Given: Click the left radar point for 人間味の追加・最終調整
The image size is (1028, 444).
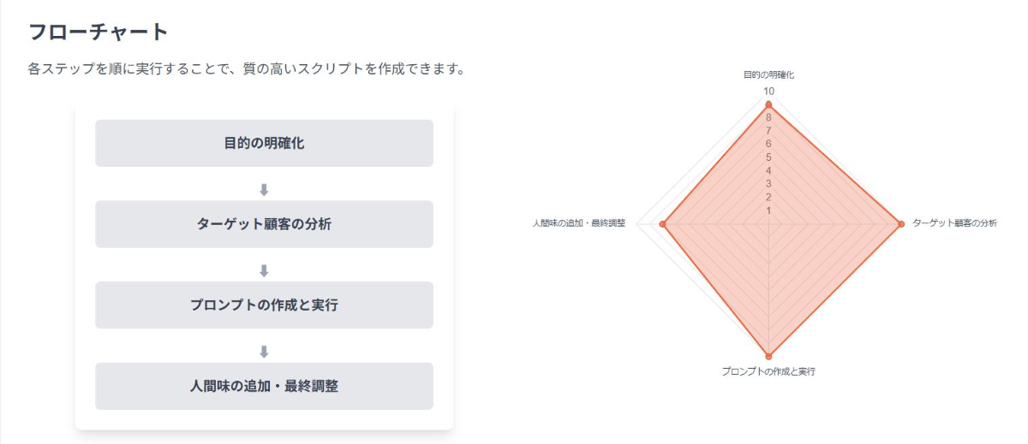Looking at the screenshot, I should pos(663,224).
